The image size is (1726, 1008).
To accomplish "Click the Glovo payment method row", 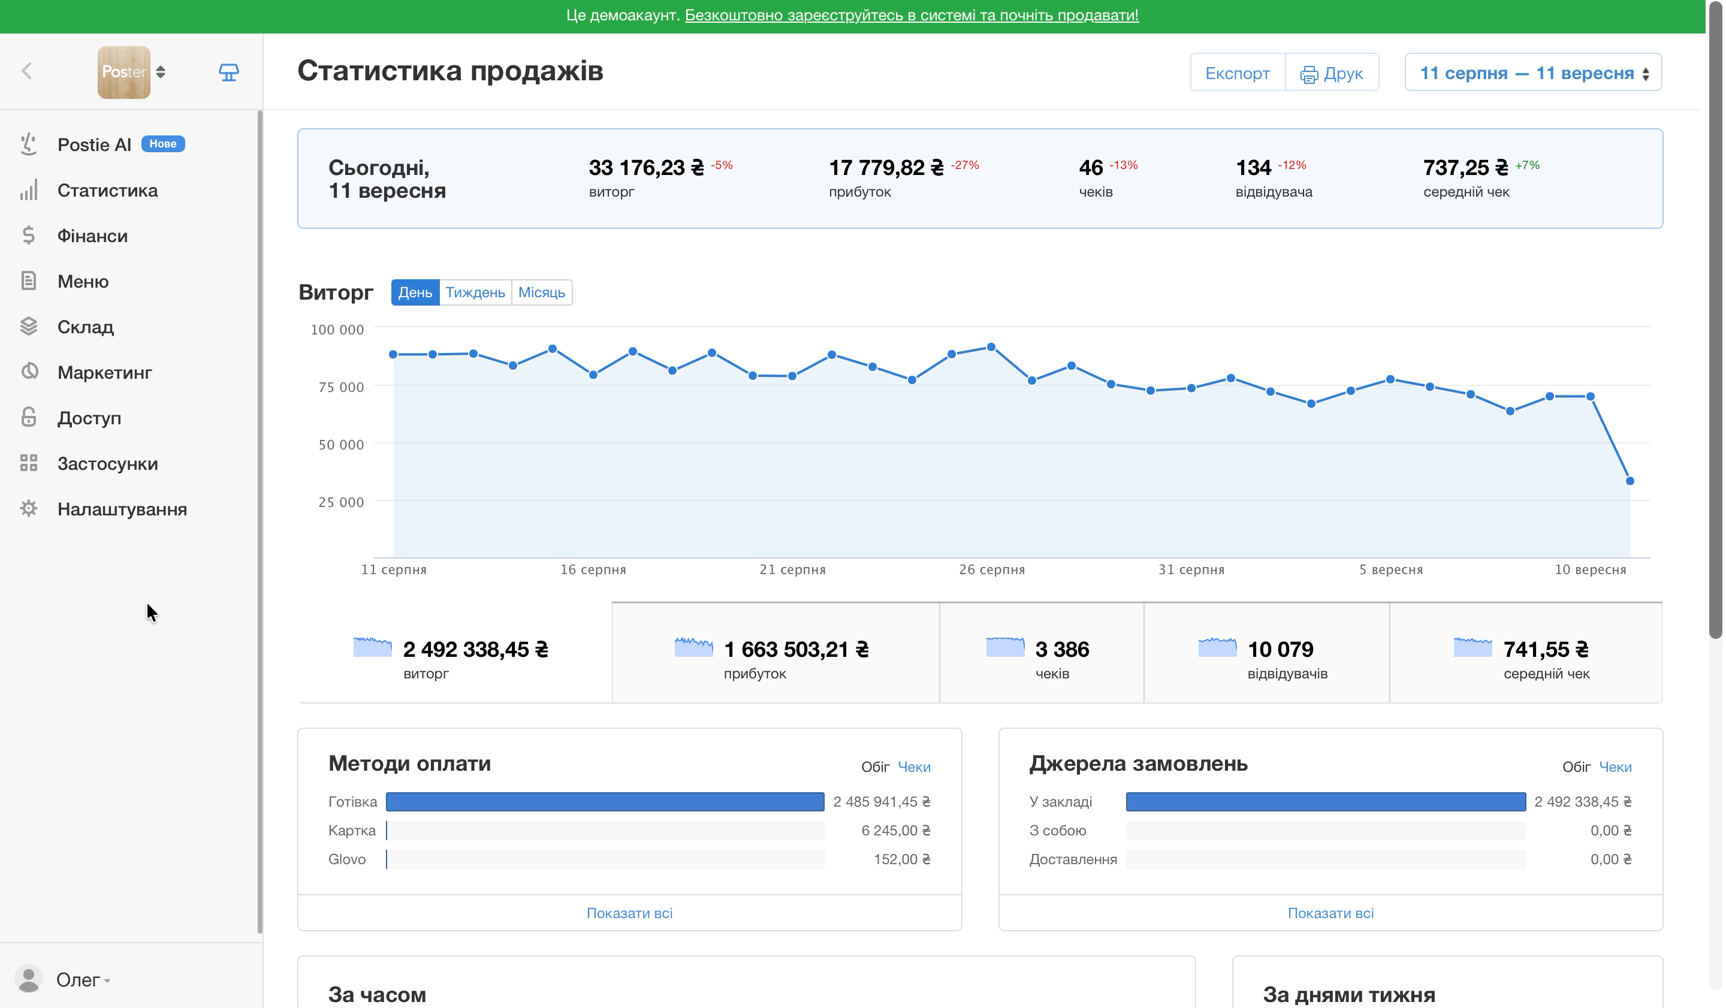I will click(x=629, y=859).
